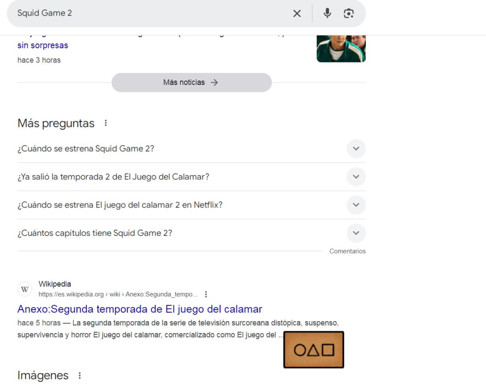
Task: Click the es.wikipedia.org breadcrumb URL
Action: pos(118,294)
